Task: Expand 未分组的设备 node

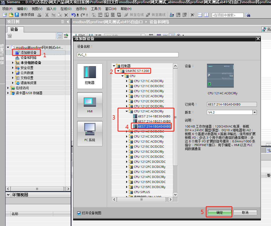Action: [12, 63]
